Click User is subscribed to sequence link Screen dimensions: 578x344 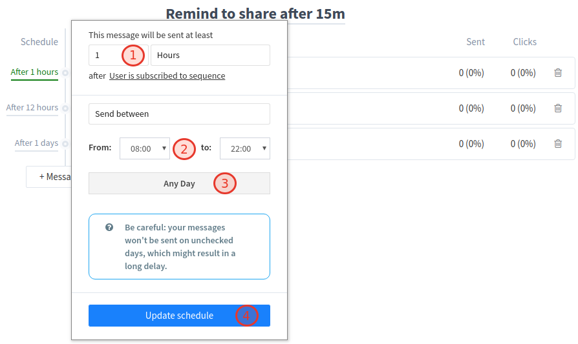click(x=167, y=76)
